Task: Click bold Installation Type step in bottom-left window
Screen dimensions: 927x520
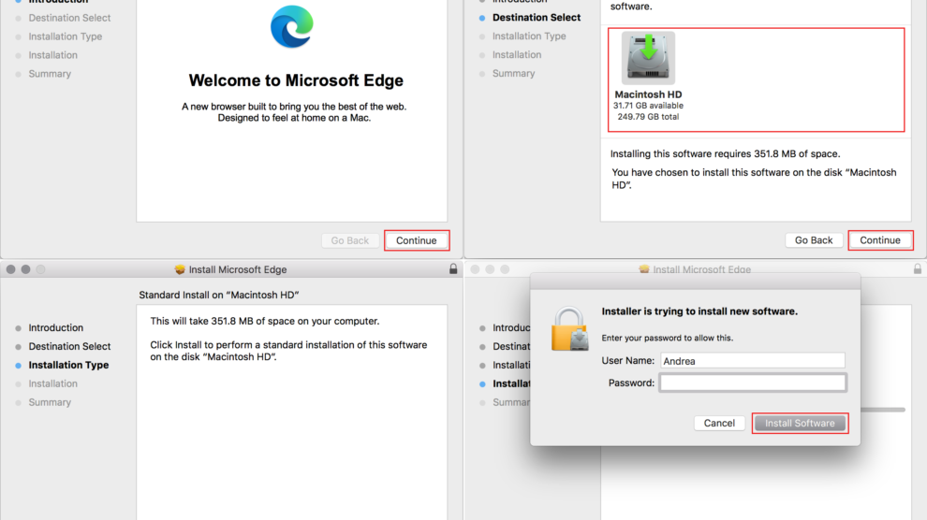Action: click(x=68, y=365)
